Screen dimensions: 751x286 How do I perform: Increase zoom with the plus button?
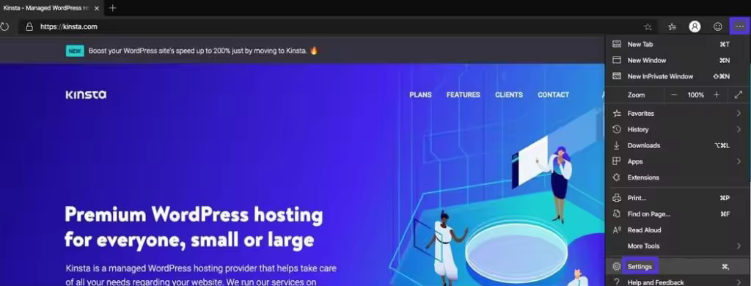click(717, 95)
